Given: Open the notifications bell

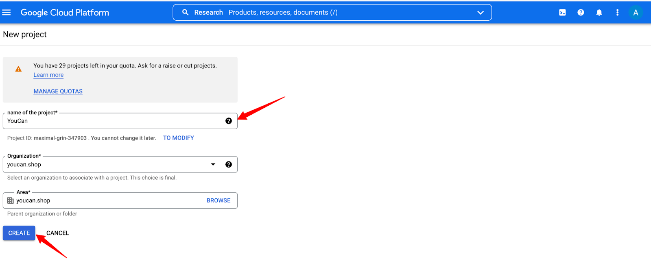Looking at the screenshot, I should click(x=599, y=13).
